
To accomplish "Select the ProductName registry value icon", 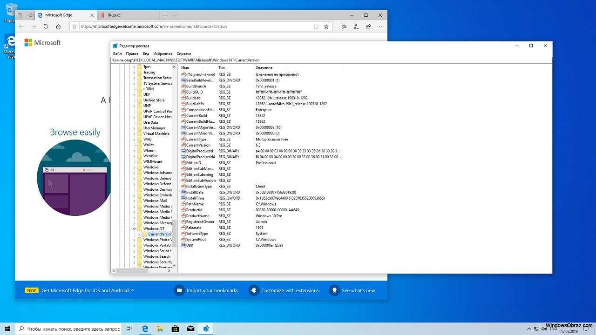I will 183,216.
